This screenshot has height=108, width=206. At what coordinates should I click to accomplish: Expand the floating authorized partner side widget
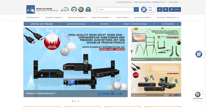point(204,54)
